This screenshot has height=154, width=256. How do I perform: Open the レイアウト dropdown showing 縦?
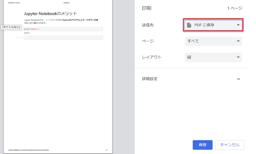point(213,57)
